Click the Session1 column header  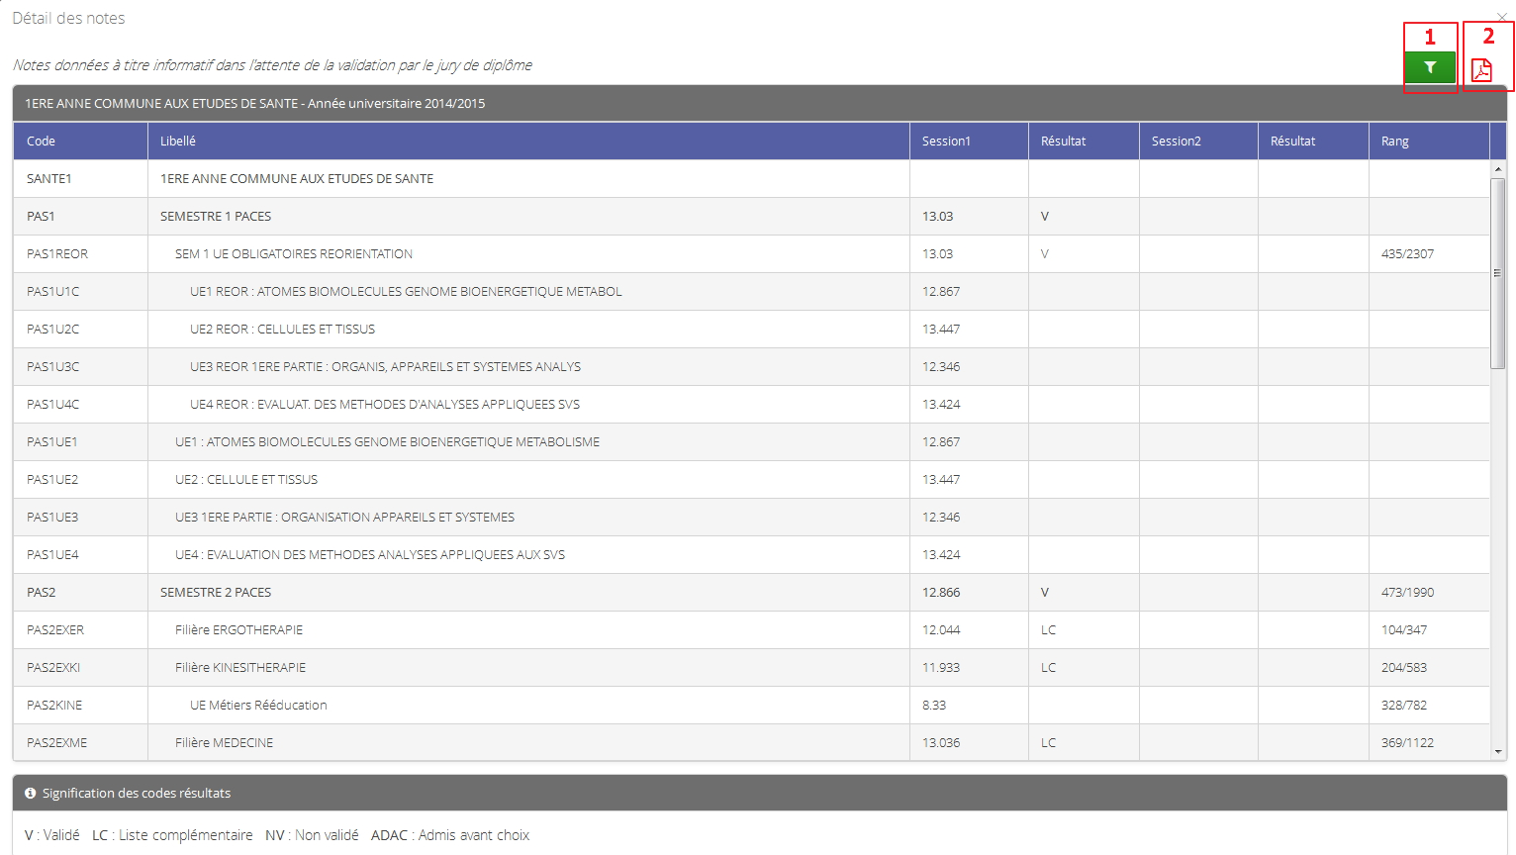(x=946, y=142)
